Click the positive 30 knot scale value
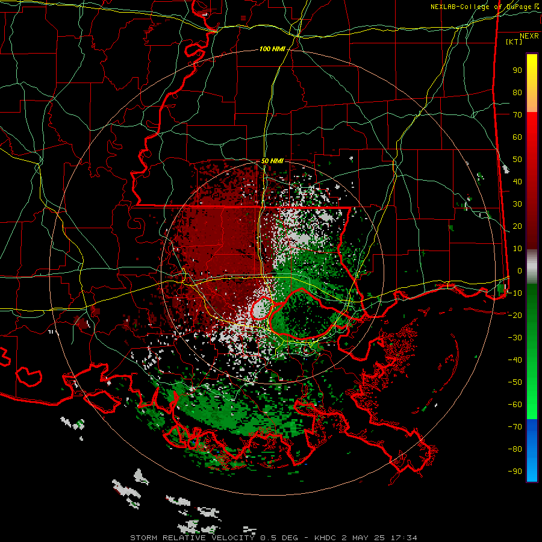542x542 pixels. (517, 204)
